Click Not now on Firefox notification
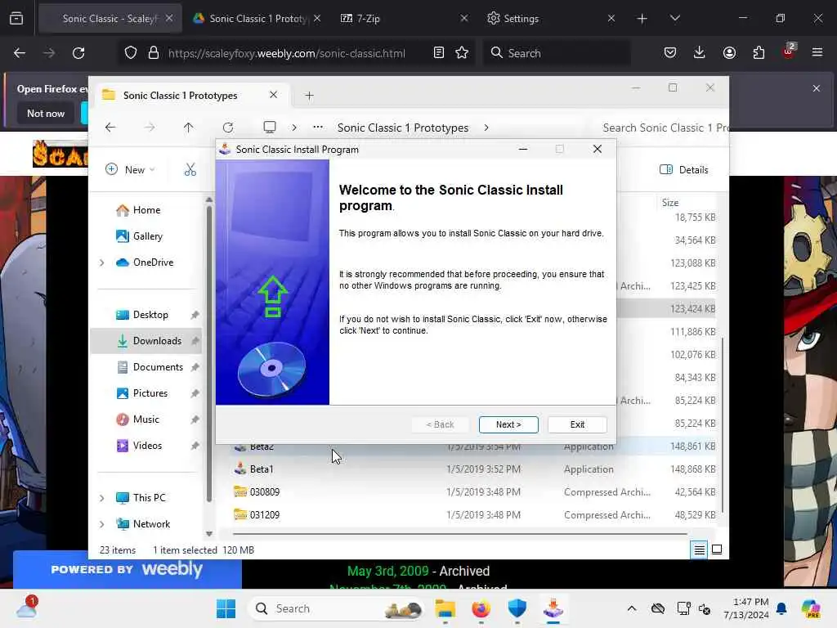Image resolution: width=837 pixels, height=628 pixels. [x=46, y=113]
